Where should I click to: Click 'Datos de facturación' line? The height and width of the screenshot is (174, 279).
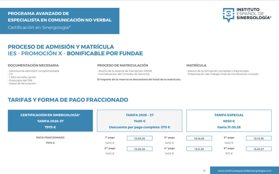tap(22, 83)
